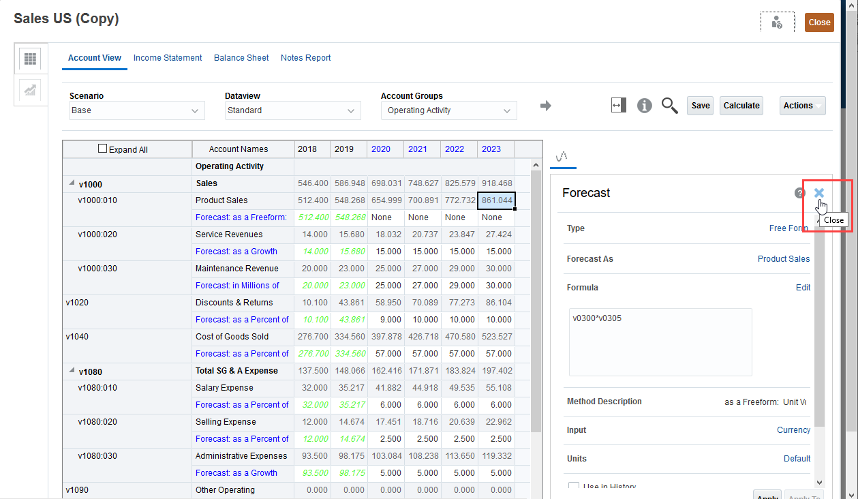Click the Formula Edit link

pyautogui.click(x=803, y=288)
